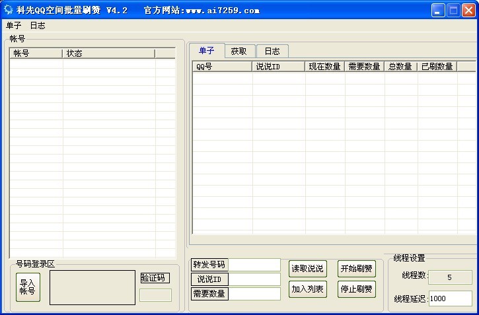Focus the 转发号码 input field
The image size is (479, 315).
[254, 265]
